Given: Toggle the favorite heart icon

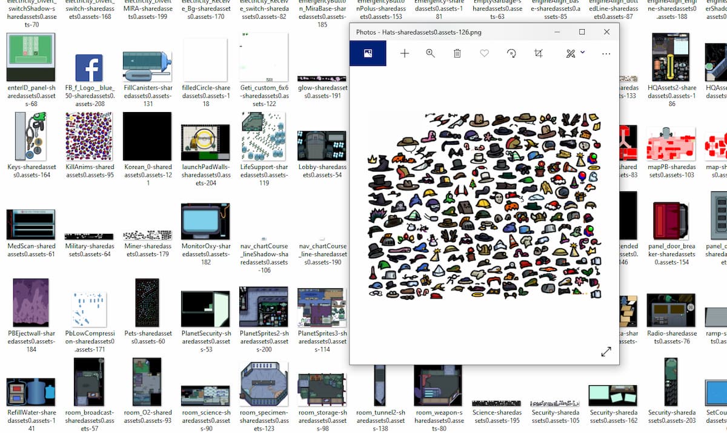Looking at the screenshot, I should (484, 53).
